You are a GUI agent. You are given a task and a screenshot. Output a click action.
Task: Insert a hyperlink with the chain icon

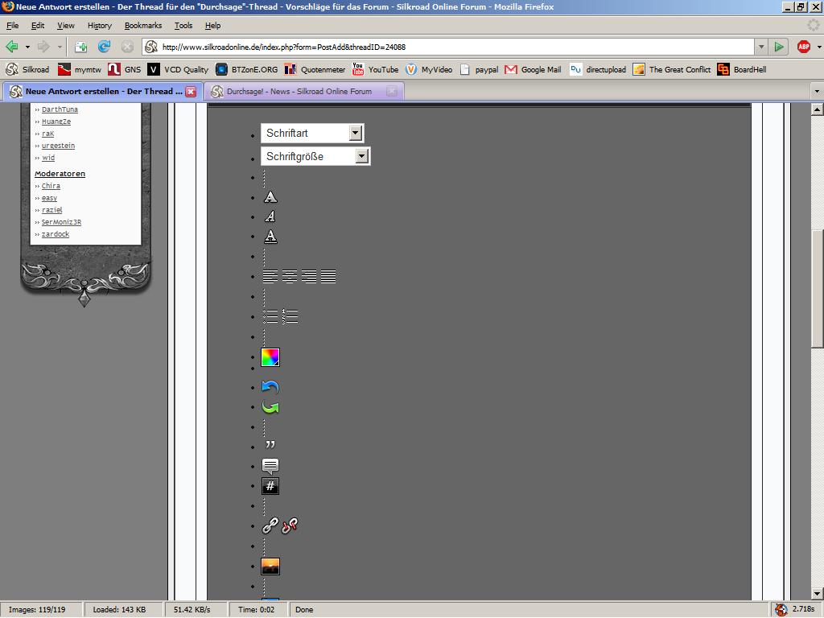coord(270,526)
